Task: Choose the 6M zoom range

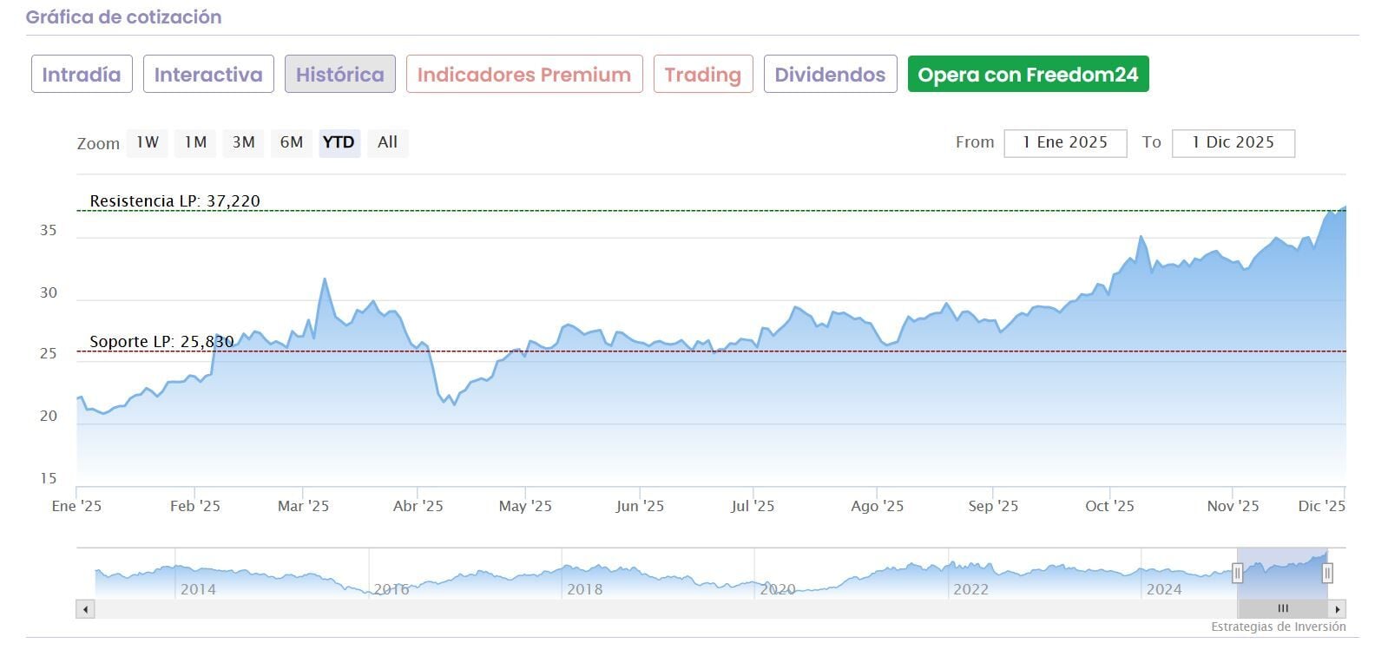Action: (x=292, y=142)
